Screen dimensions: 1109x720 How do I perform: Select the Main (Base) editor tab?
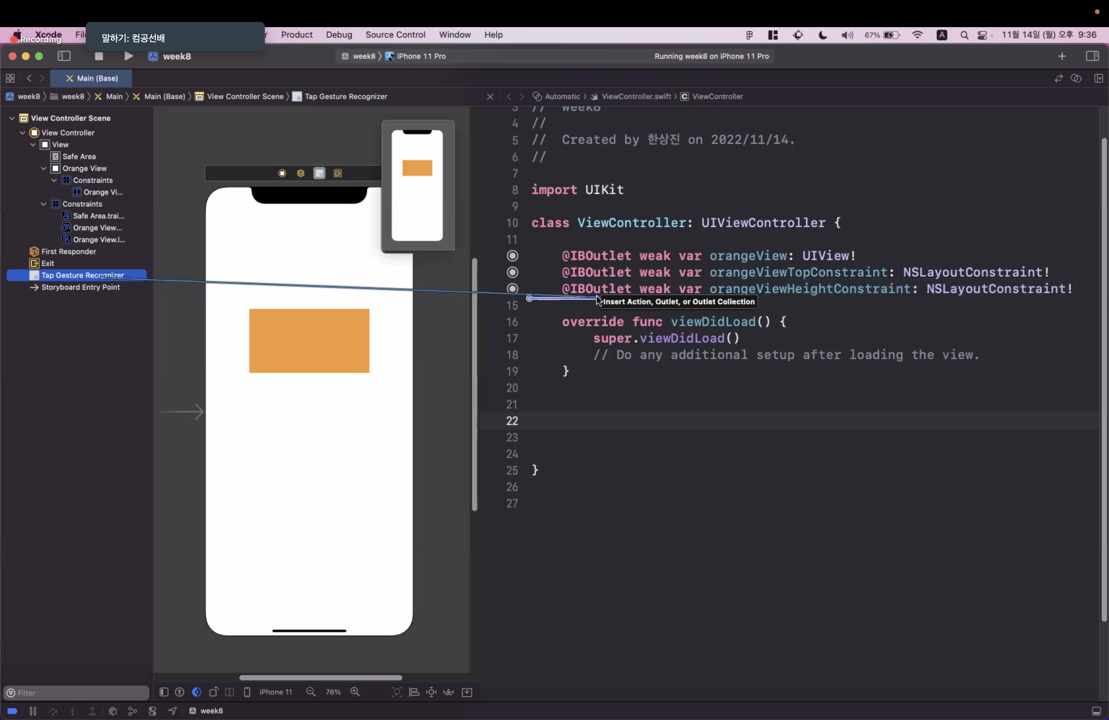91,78
